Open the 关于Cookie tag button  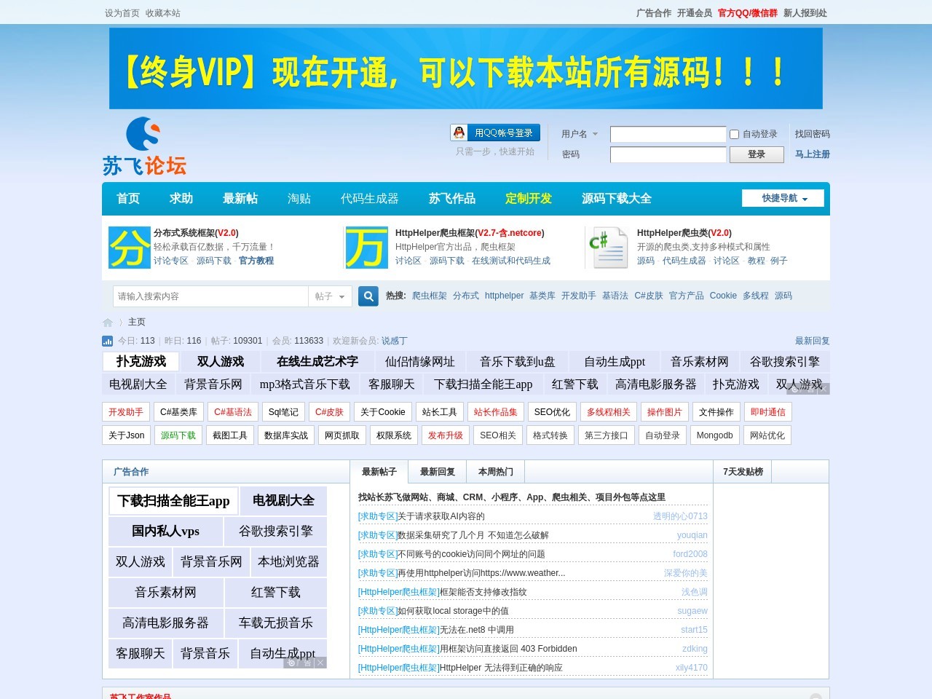(x=383, y=412)
